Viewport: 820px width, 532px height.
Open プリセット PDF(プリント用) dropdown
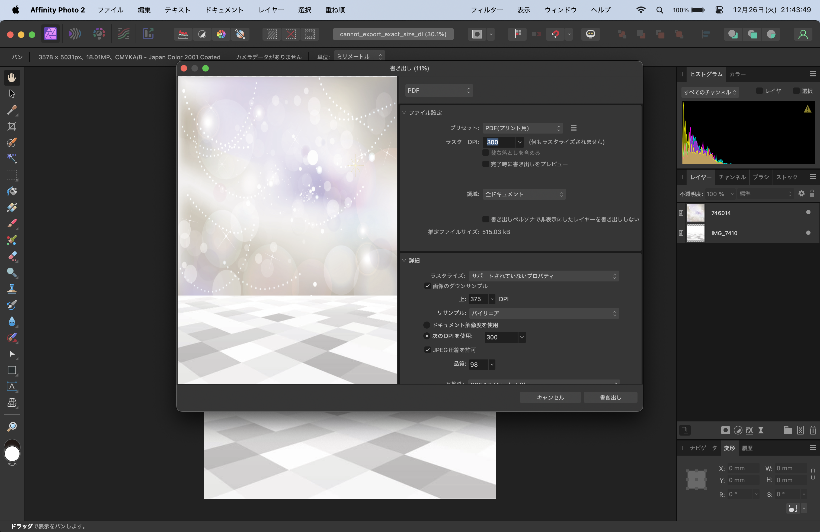(x=523, y=128)
